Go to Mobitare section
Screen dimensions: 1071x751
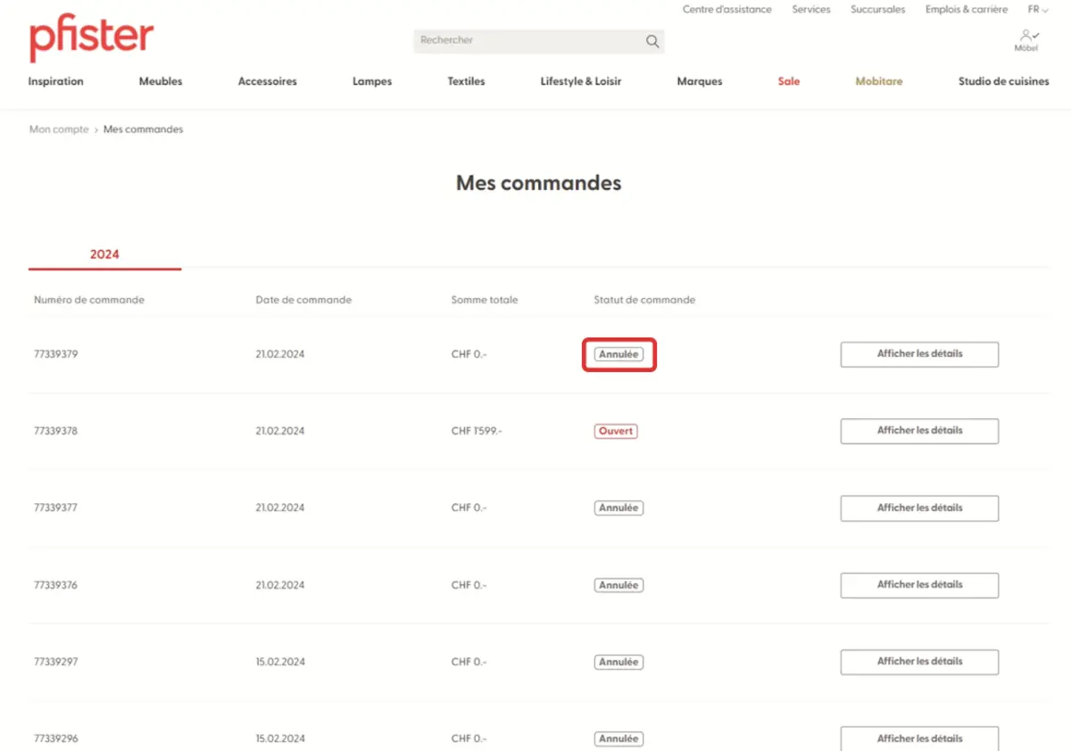click(x=879, y=81)
